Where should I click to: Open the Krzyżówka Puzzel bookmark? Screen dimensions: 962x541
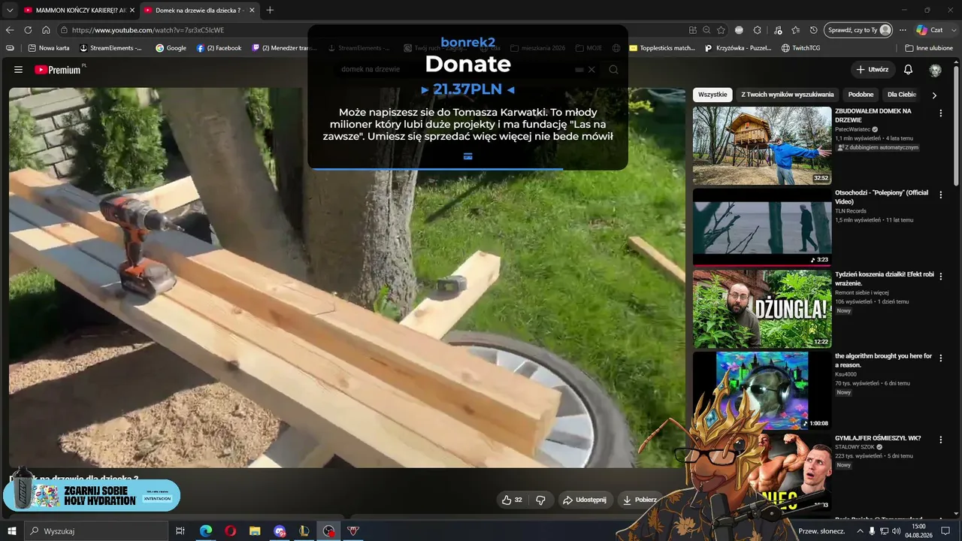coord(738,48)
